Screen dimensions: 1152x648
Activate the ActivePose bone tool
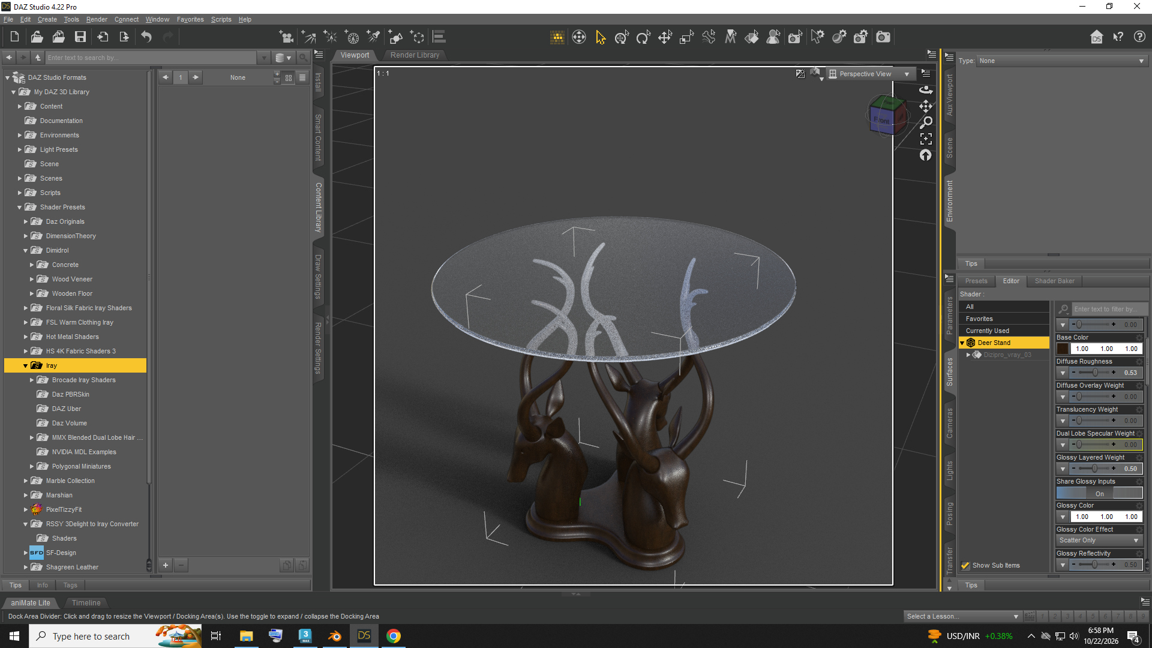(x=709, y=37)
